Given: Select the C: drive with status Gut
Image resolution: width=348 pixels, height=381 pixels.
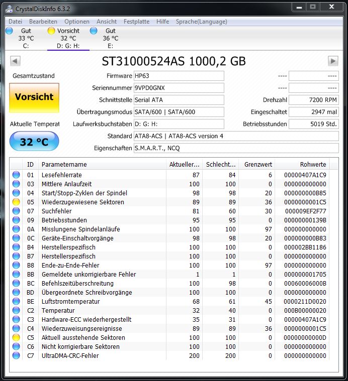Looking at the screenshot, I should 26,38.
